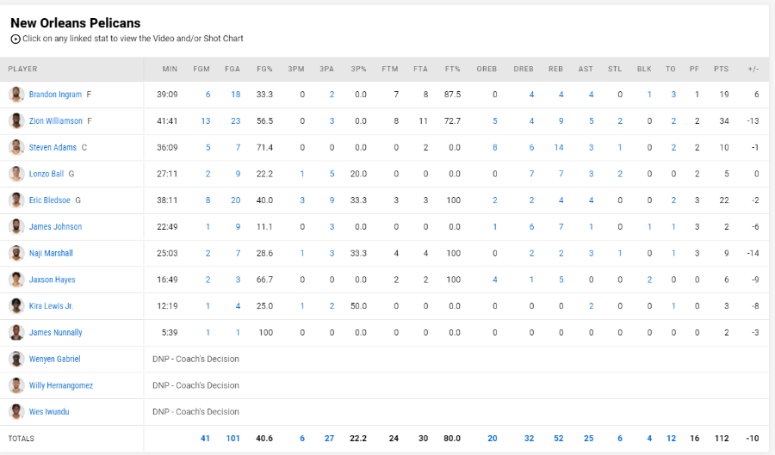View James Johnson's 9 field goal attempts
The image size is (775, 455).
pos(238,226)
